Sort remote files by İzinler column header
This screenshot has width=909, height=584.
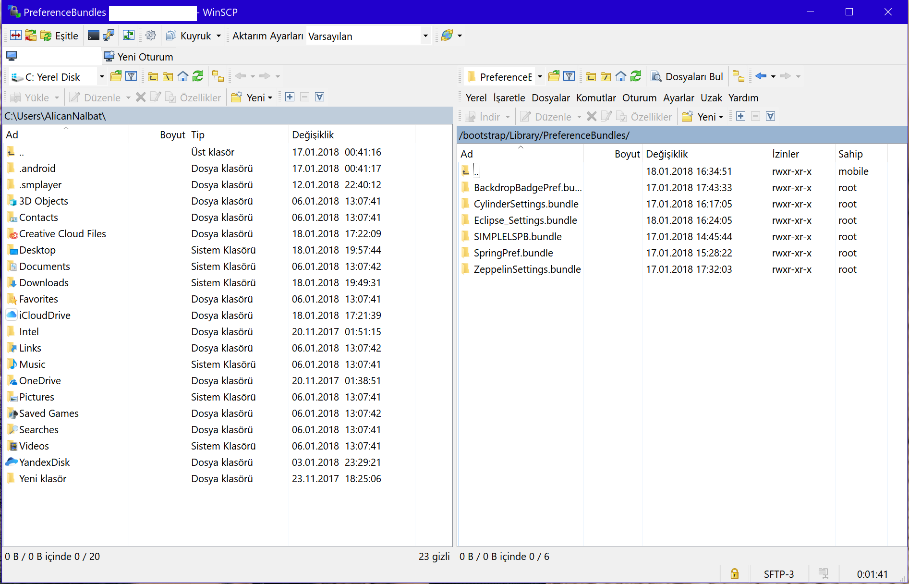tap(801, 154)
